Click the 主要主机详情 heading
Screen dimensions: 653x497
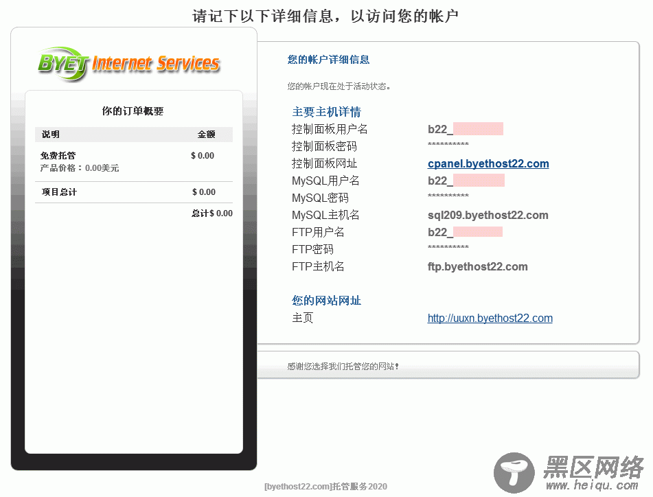327,112
